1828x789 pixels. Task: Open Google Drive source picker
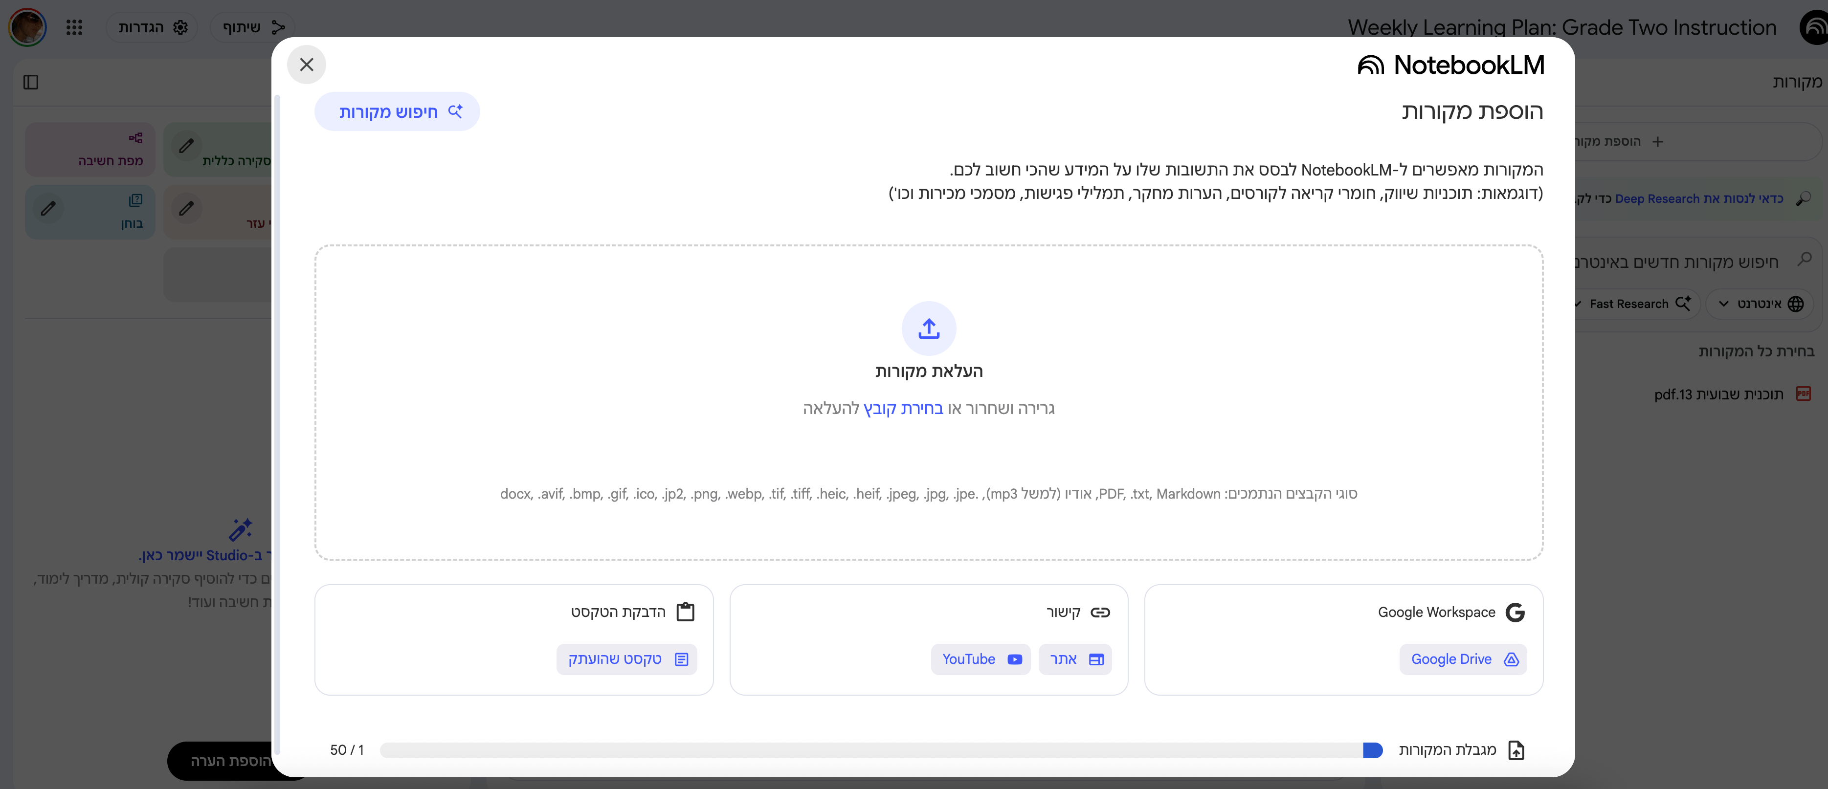click(1463, 659)
